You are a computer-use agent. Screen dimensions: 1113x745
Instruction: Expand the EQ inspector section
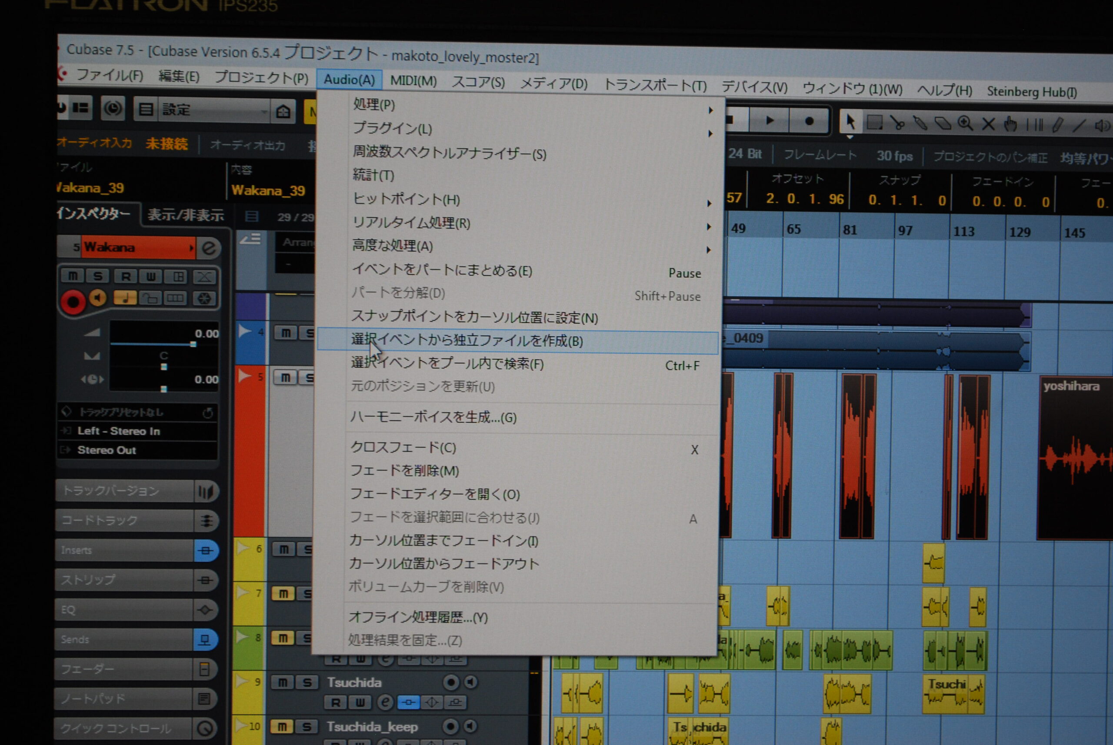coord(124,609)
